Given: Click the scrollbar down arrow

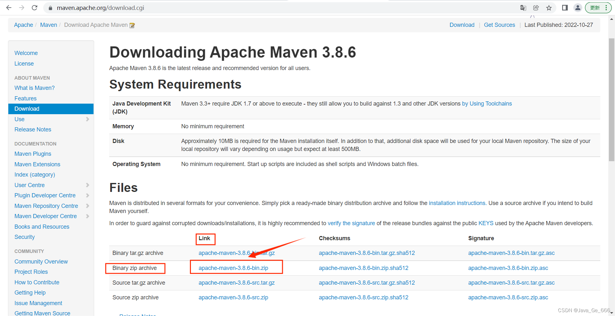Looking at the screenshot, I should [x=611, y=313].
